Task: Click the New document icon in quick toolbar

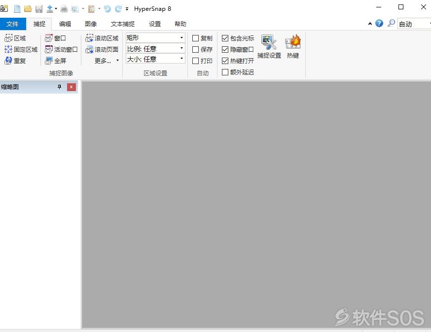Action: tap(17, 9)
